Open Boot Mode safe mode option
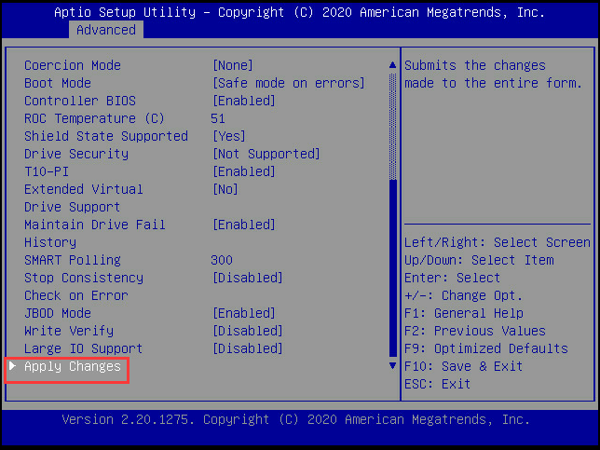This screenshot has height=450, width=600. 289,83
